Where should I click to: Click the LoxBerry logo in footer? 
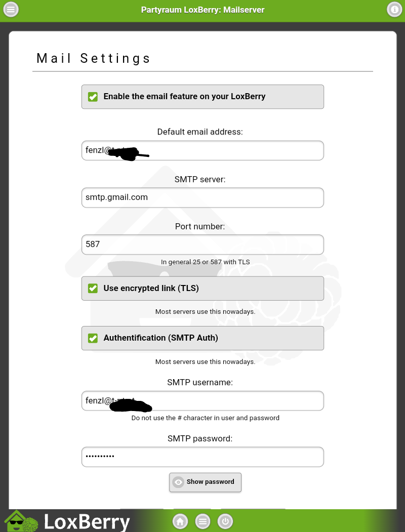coord(23,521)
